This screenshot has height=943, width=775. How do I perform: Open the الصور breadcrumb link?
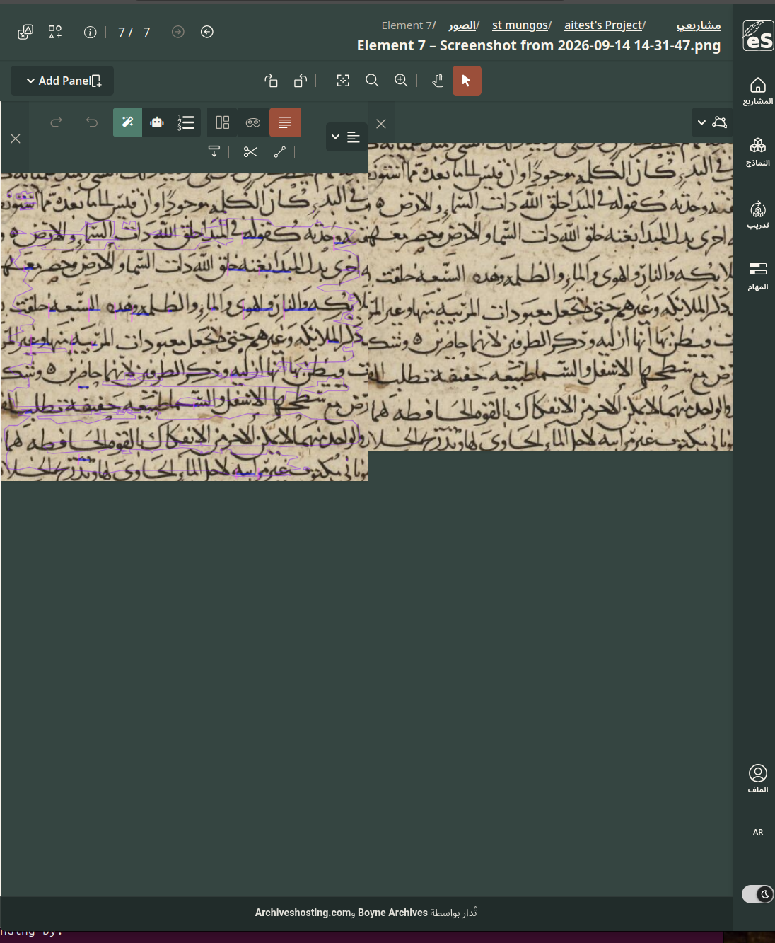pos(462,25)
